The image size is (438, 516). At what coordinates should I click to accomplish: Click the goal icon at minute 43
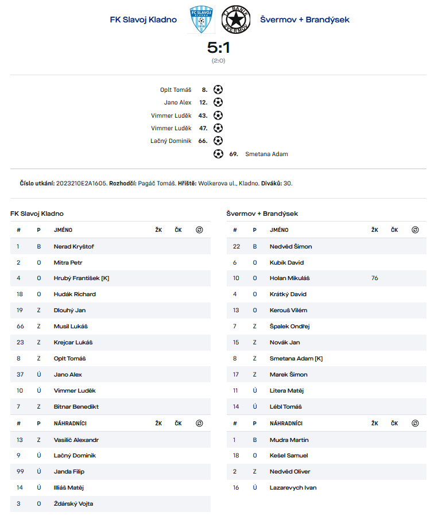coord(218,115)
